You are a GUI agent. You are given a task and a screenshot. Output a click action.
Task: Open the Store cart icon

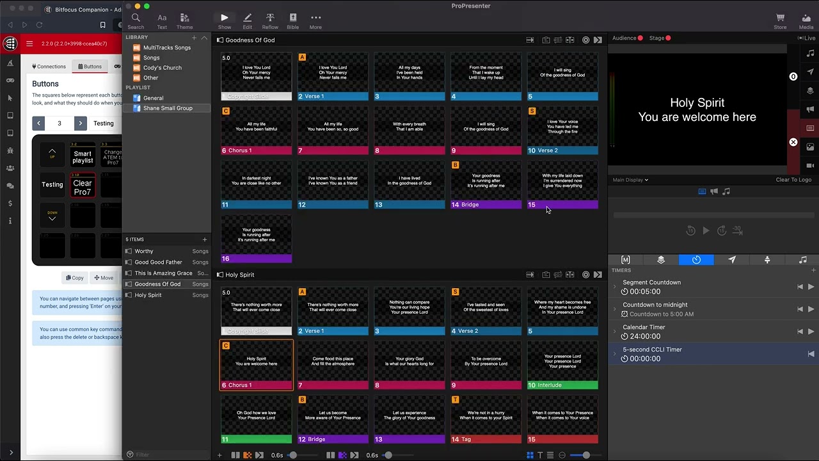point(780,21)
